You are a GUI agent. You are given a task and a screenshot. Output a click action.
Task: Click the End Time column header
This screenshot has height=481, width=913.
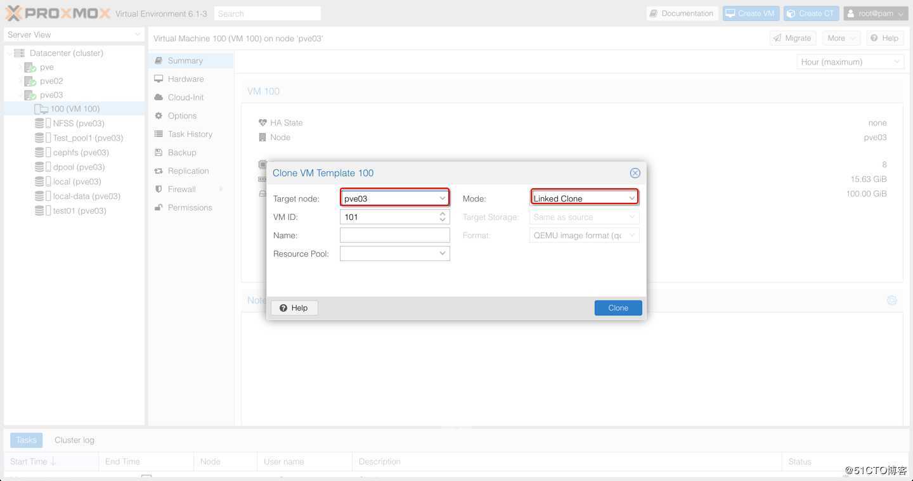tap(146, 461)
